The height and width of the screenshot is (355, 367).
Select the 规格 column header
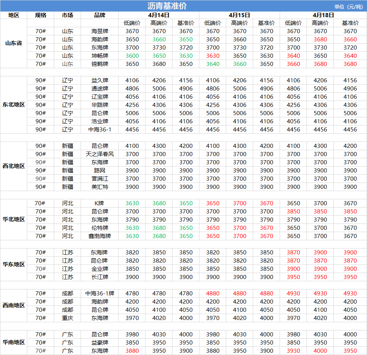[40, 15]
